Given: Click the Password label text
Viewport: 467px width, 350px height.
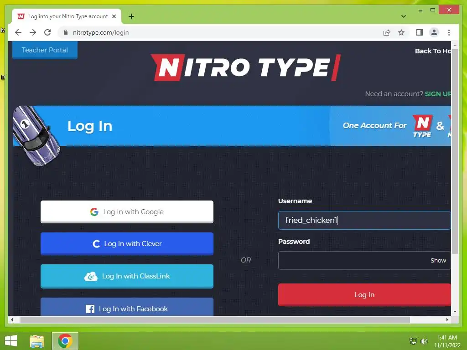Looking at the screenshot, I should click(x=294, y=242).
